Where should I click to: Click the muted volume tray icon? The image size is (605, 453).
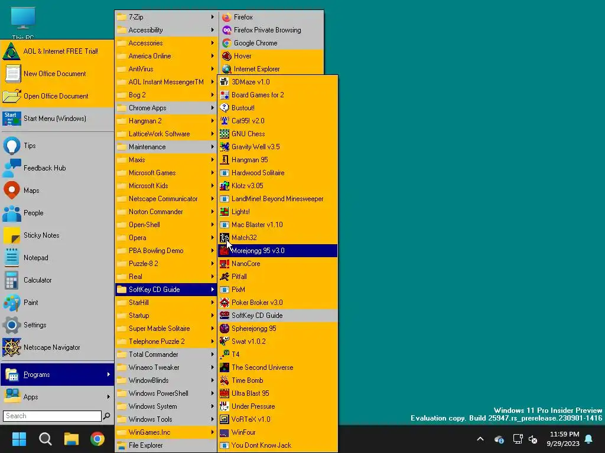pyautogui.click(x=533, y=439)
